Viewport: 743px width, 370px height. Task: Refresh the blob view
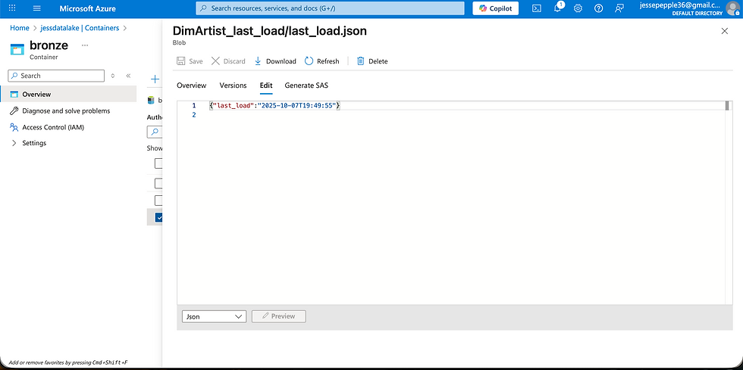(x=321, y=61)
